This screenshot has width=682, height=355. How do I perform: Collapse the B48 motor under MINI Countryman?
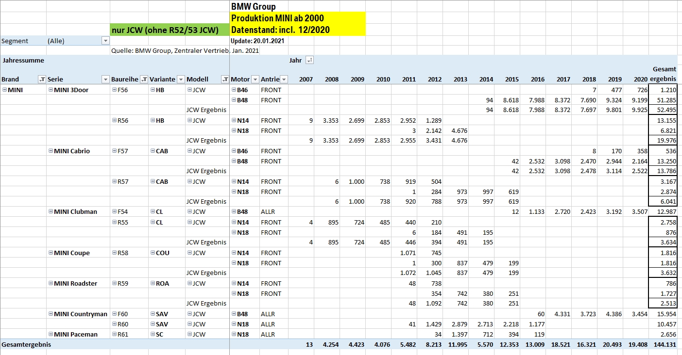(234, 314)
